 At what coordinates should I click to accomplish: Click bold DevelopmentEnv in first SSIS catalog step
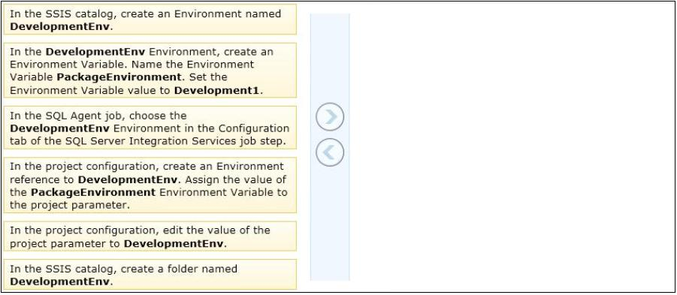click(x=60, y=26)
